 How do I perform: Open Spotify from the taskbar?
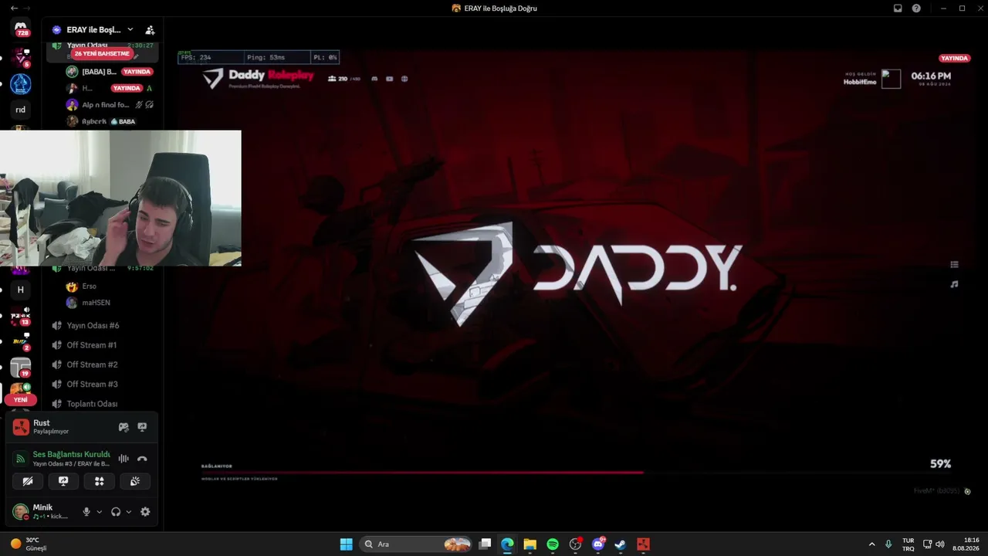(553, 544)
